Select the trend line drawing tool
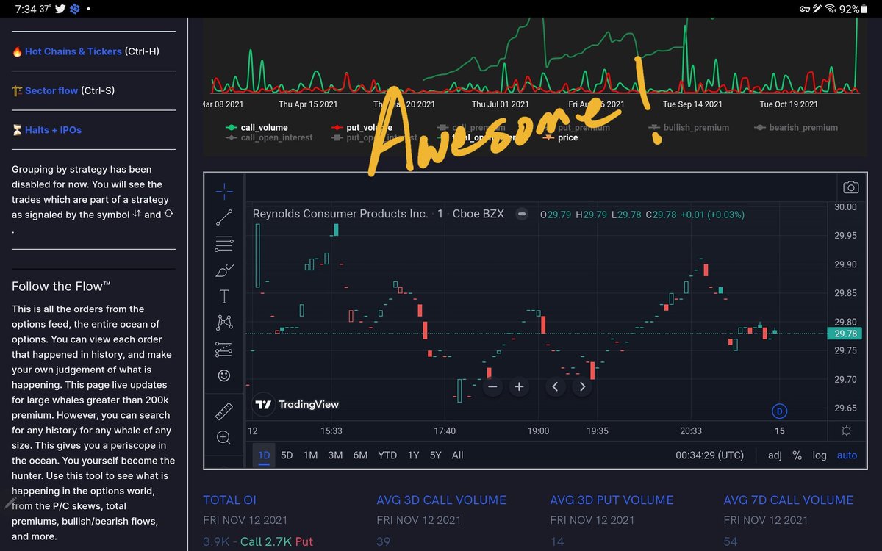Screen dimensions: 882x551 tap(224, 217)
